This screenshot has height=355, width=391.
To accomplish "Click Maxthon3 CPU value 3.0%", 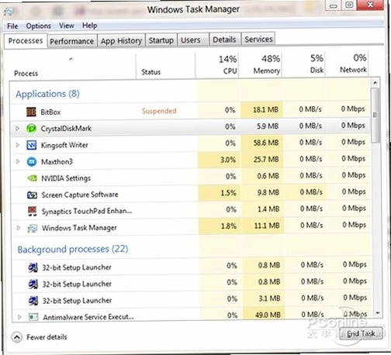I will tap(228, 160).
